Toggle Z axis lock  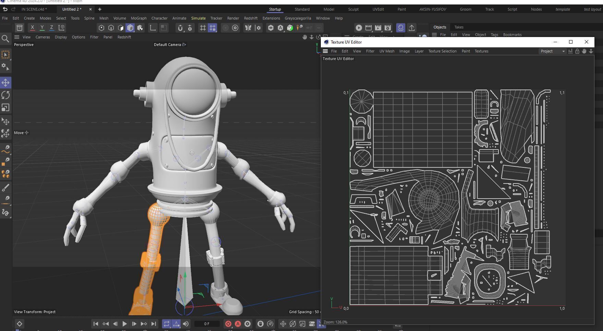click(51, 28)
